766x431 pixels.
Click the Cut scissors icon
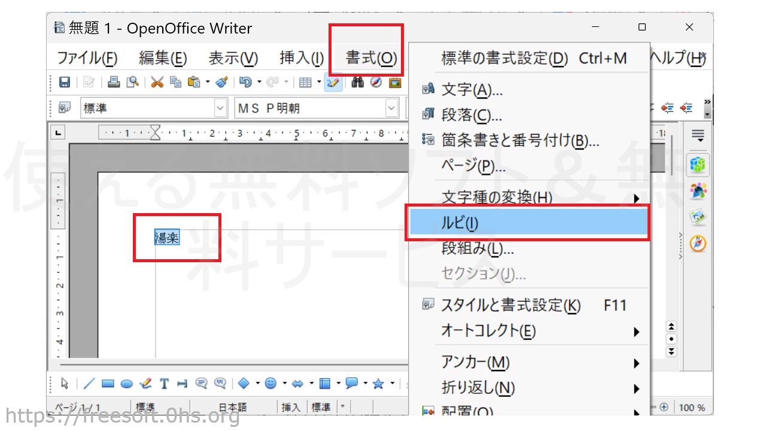tap(157, 83)
